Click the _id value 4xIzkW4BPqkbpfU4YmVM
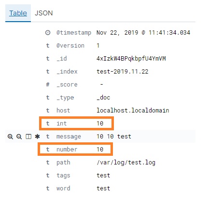Image resolution: width=208 pixels, height=201 pixels. 131,59
